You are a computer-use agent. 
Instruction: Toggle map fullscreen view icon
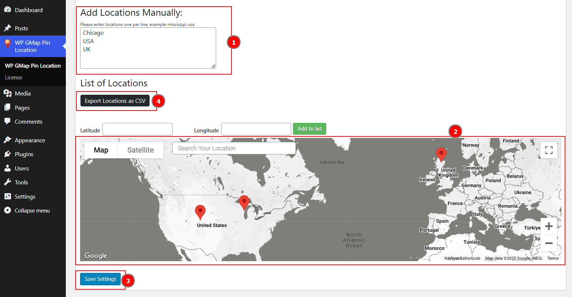(549, 150)
